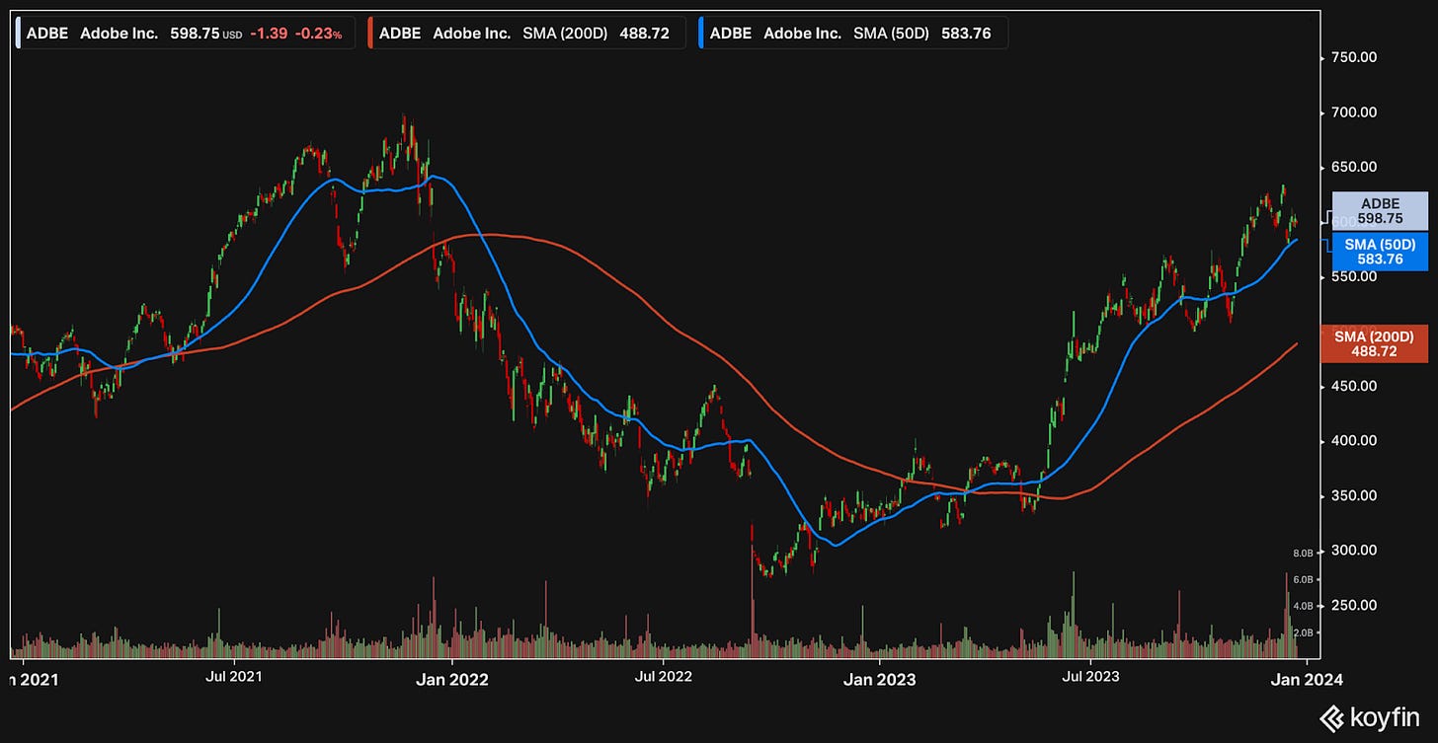1438x743 pixels.
Task: Select the SMA (50D) legend box
Action: pos(854,34)
